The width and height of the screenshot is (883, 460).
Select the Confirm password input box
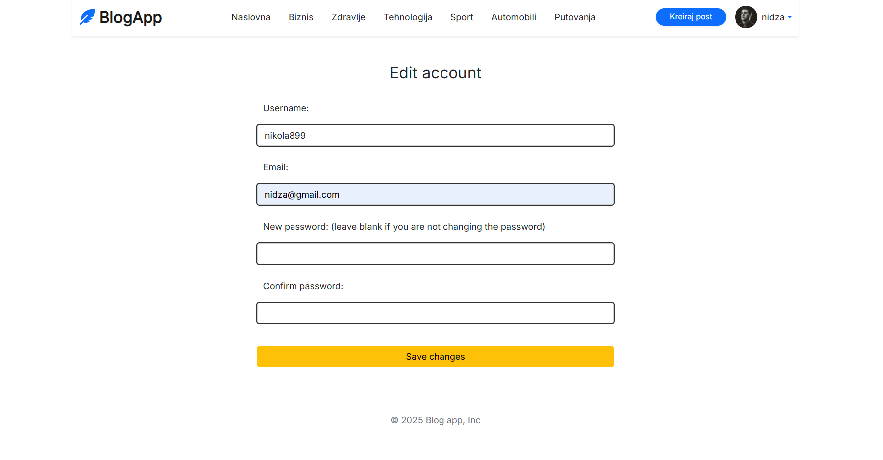point(435,313)
